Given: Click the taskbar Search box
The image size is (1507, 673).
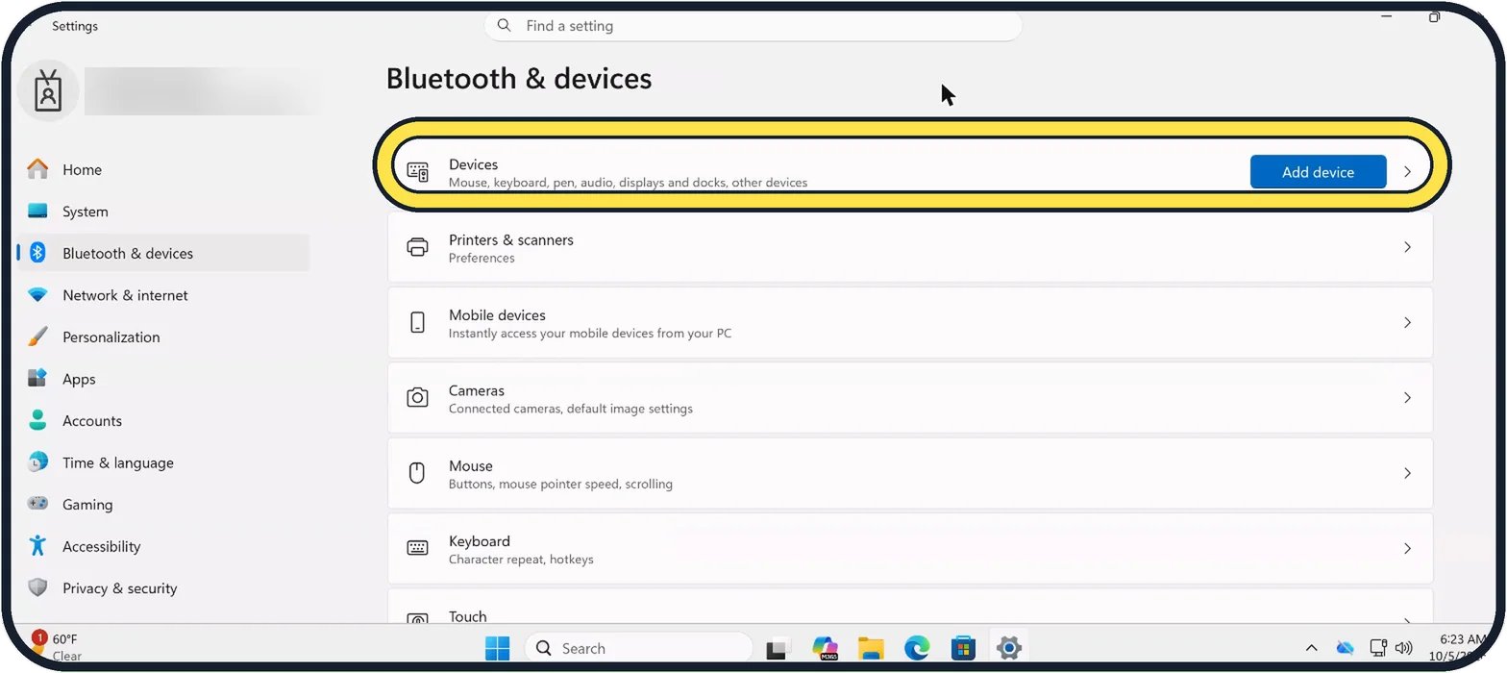Looking at the screenshot, I should point(638,648).
